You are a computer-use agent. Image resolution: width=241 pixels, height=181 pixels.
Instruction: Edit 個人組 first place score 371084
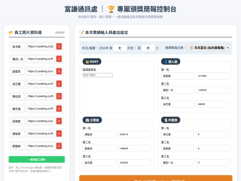212,76
